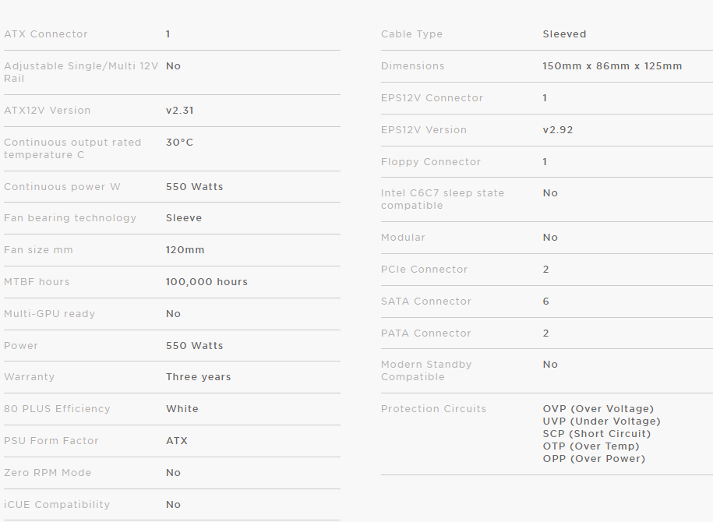Click the MTBF hours value 100,000 hours
The width and height of the screenshot is (713, 522).
206,282
